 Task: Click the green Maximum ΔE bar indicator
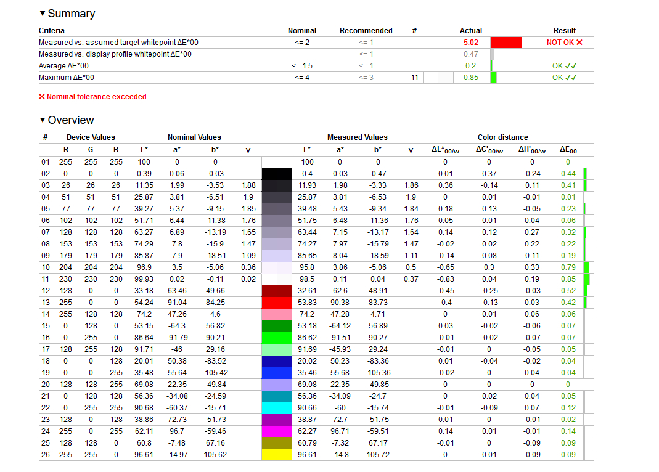pos(493,78)
